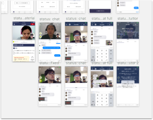Click red DEBUG label in "statu...fixed" artboard
The height and width of the screenshot is (120, 153).
[42, 99]
